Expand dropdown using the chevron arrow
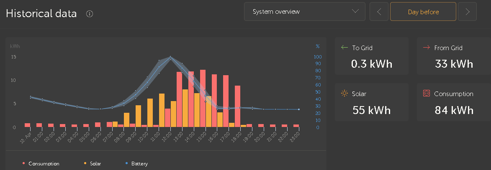This screenshot has width=491, height=170. click(x=355, y=11)
